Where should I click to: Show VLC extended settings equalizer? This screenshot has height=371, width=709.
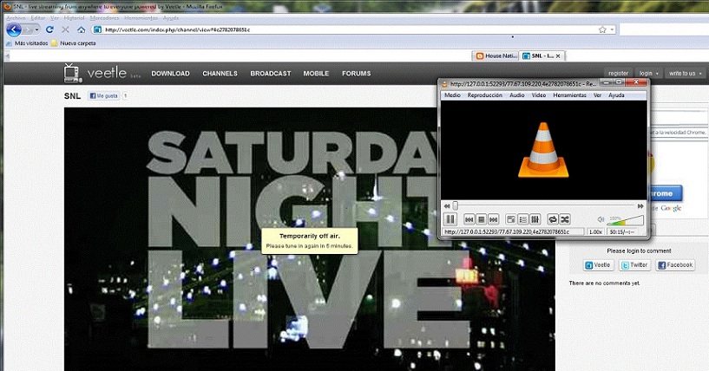[535, 219]
